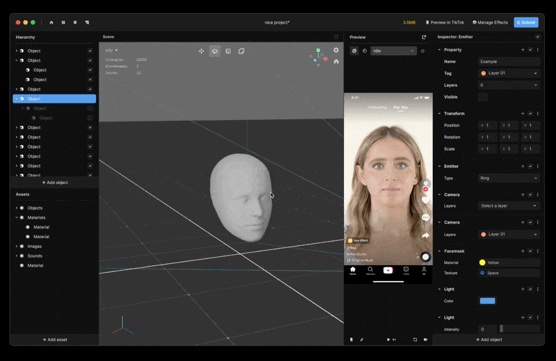Click Add object in the Hierarchy panel
The height and width of the screenshot is (361, 556).
click(x=55, y=183)
